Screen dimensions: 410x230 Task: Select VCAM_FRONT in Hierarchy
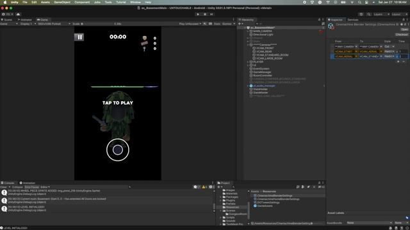265,49
